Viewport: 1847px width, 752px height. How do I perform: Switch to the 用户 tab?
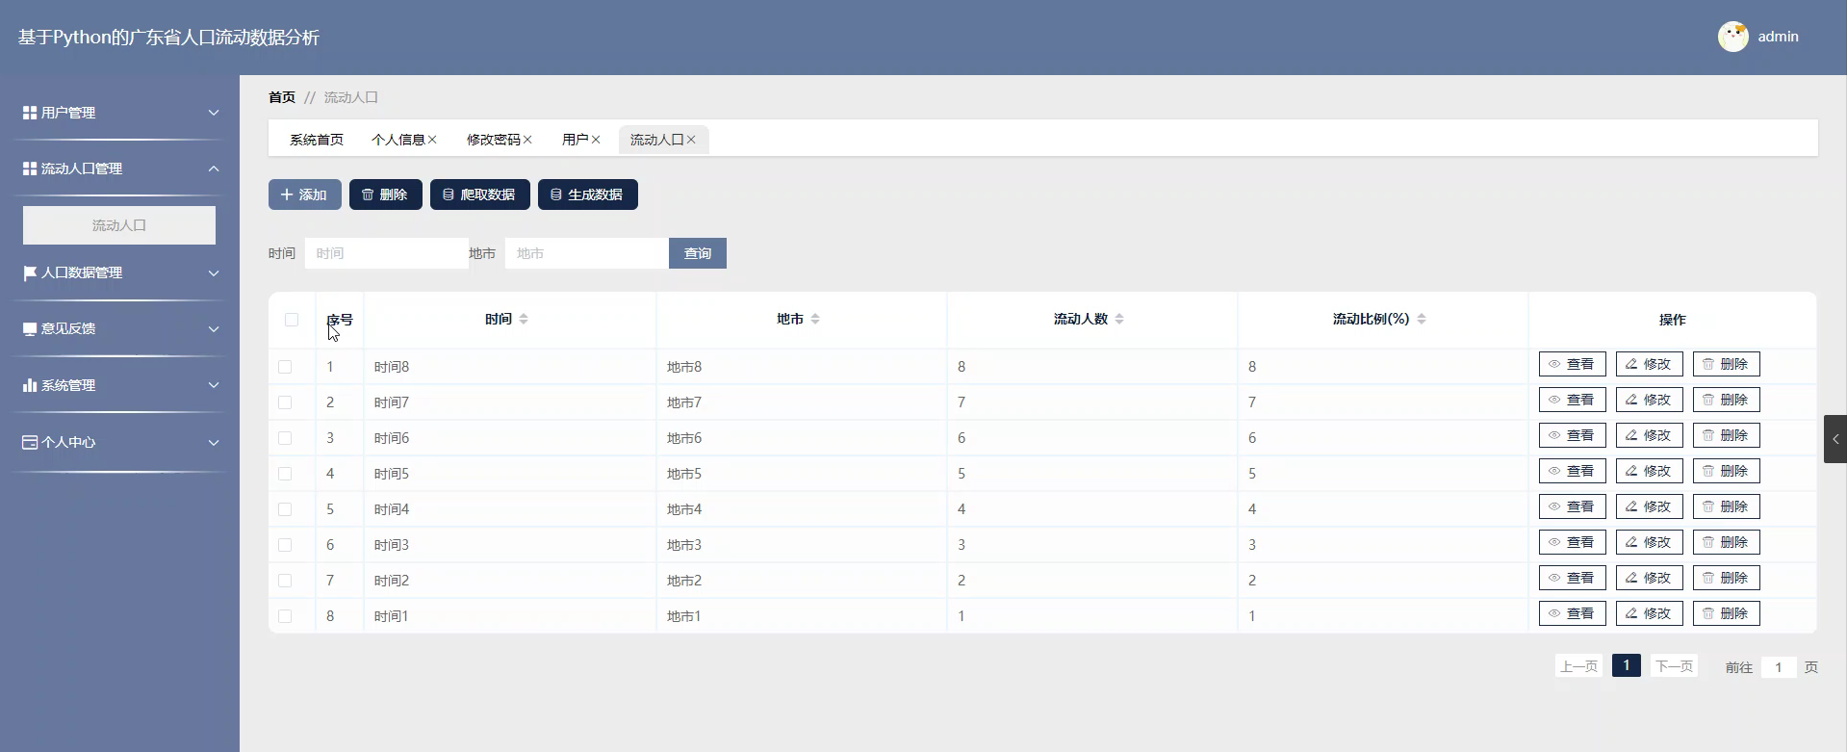575,140
